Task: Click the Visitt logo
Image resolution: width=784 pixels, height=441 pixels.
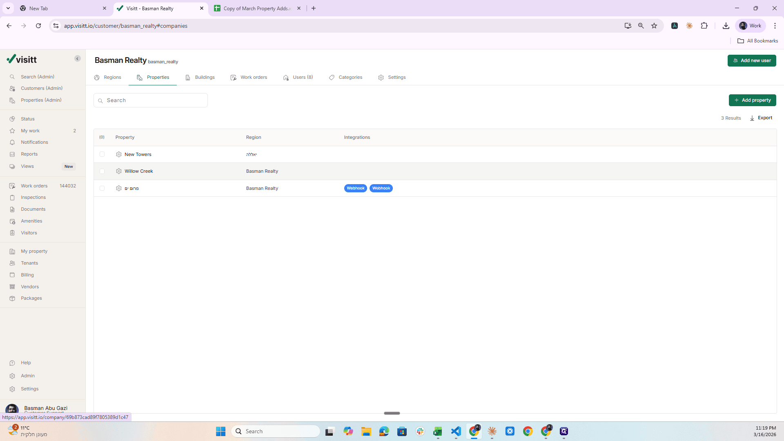Action: [22, 59]
